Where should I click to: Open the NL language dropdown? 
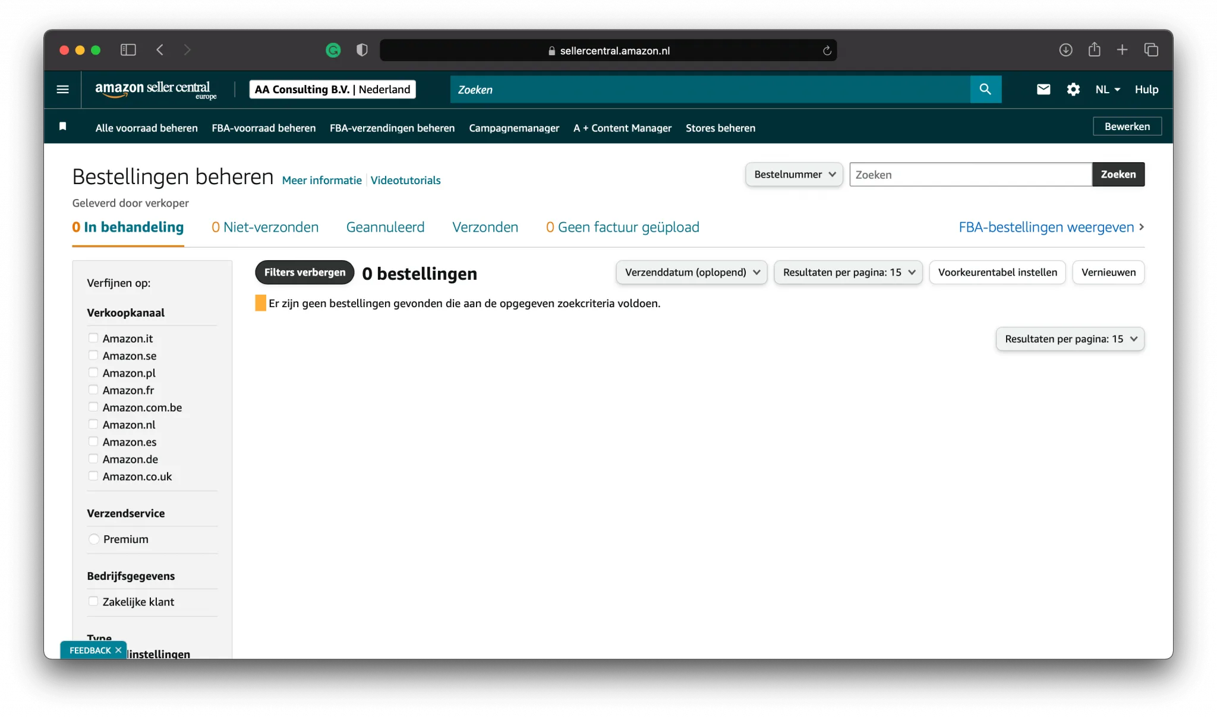click(x=1108, y=89)
